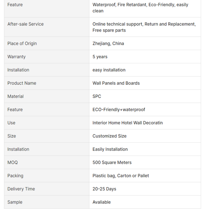
Task: Select the Place of Origin label
Action: [22, 43]
